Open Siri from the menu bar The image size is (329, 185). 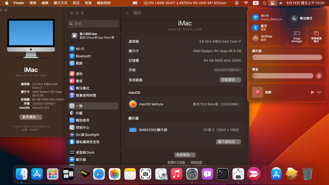click(x=281, y=3)
